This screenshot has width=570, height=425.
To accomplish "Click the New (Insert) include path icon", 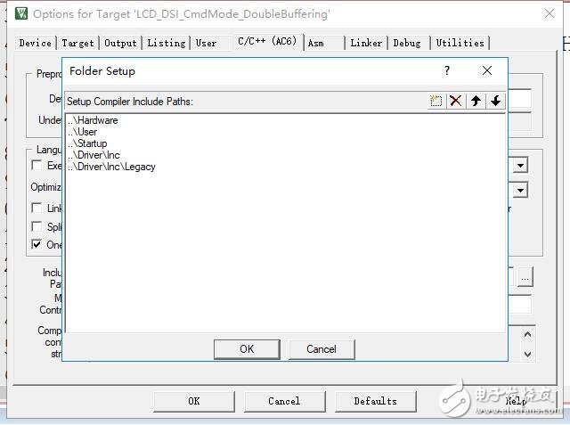I will click(x=436, y=101).
